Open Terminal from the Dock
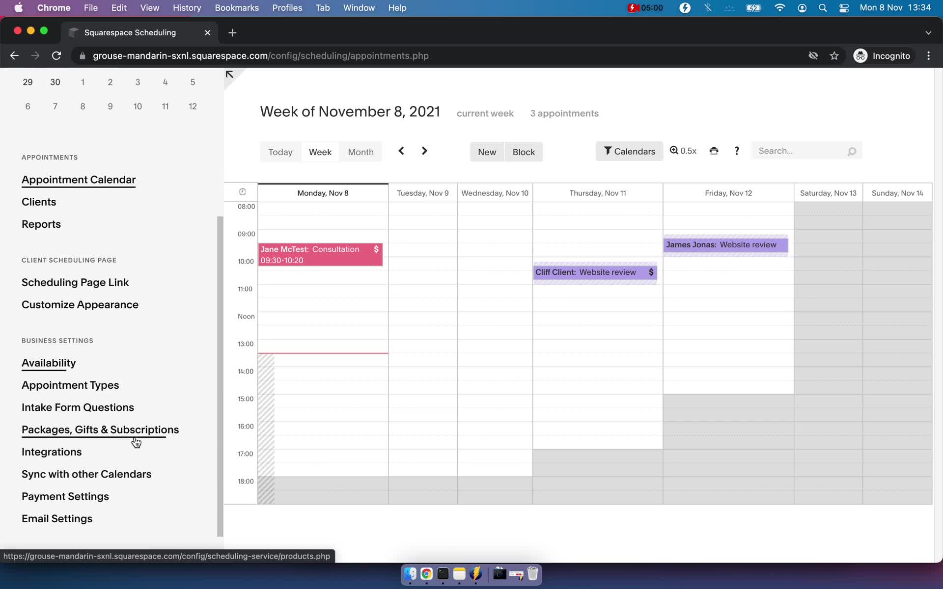Viewport: 943px width, 589px height. (x=443, y=574)
